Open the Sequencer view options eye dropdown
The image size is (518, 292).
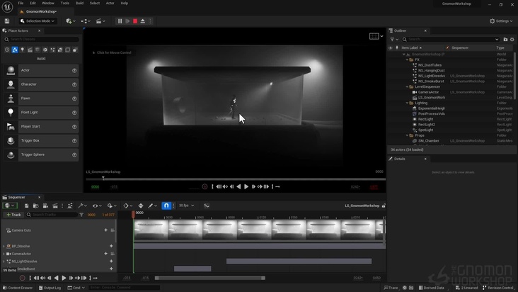click(x=97, y=206)
